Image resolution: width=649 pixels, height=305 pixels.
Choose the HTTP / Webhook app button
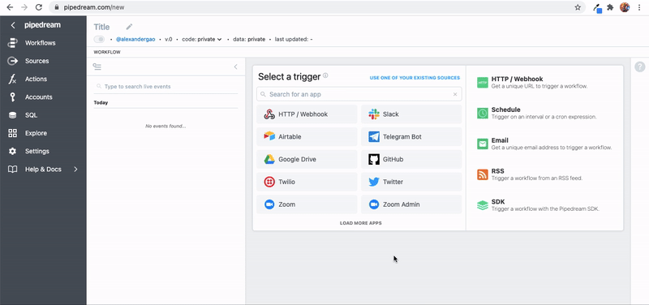click(x=307, y=114)
